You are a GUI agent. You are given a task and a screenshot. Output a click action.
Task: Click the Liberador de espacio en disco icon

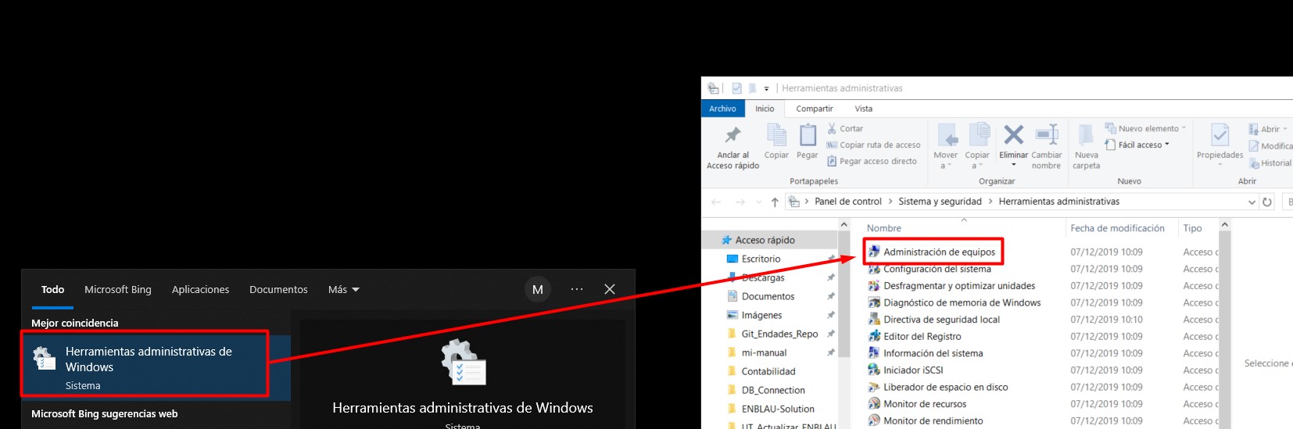(874, 387)
